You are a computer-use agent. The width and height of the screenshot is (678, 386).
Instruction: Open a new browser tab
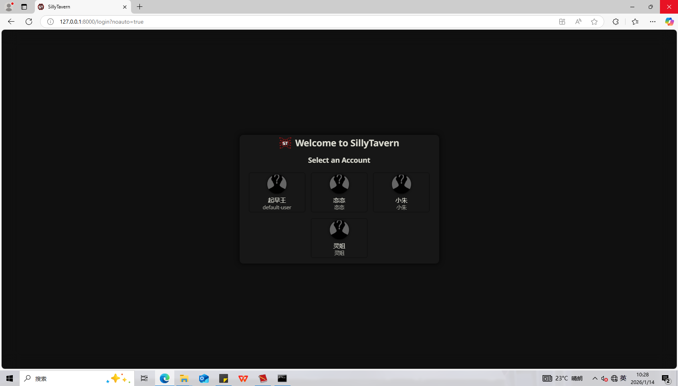click(x=139, y=7)
